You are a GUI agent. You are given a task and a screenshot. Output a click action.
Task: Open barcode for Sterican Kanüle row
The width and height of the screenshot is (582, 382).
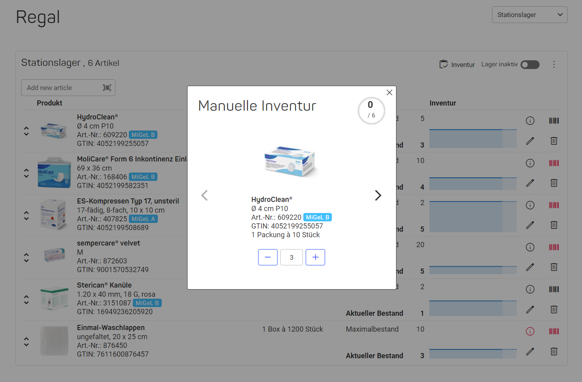554,289
